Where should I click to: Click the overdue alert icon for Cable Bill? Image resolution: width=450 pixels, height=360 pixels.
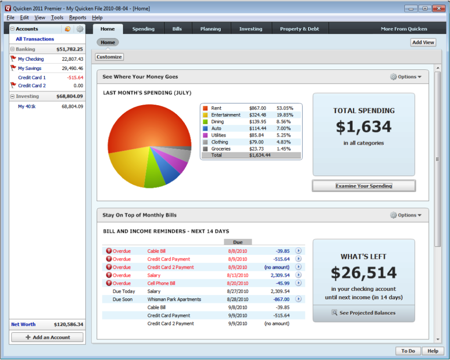point(109,250)
